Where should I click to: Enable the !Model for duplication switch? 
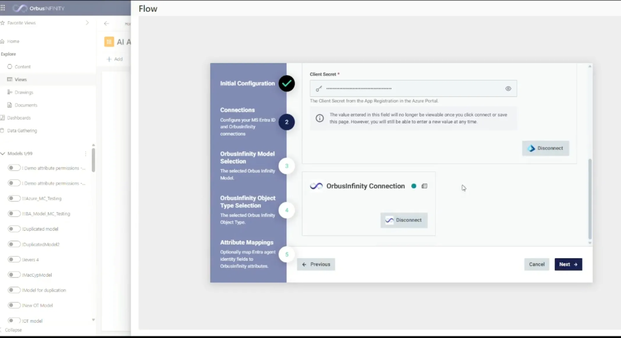tap(14, 290)
